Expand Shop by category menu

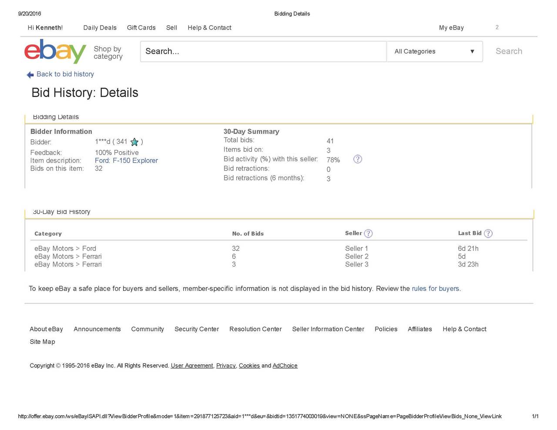tap(108, 53)
